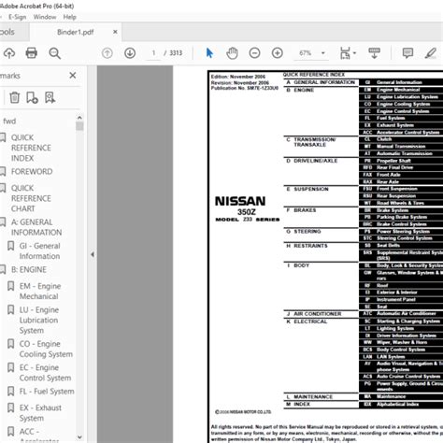Screen dimensions: 443x443
Task: Open the find text magnifier tool
Action: click(54, 53)
